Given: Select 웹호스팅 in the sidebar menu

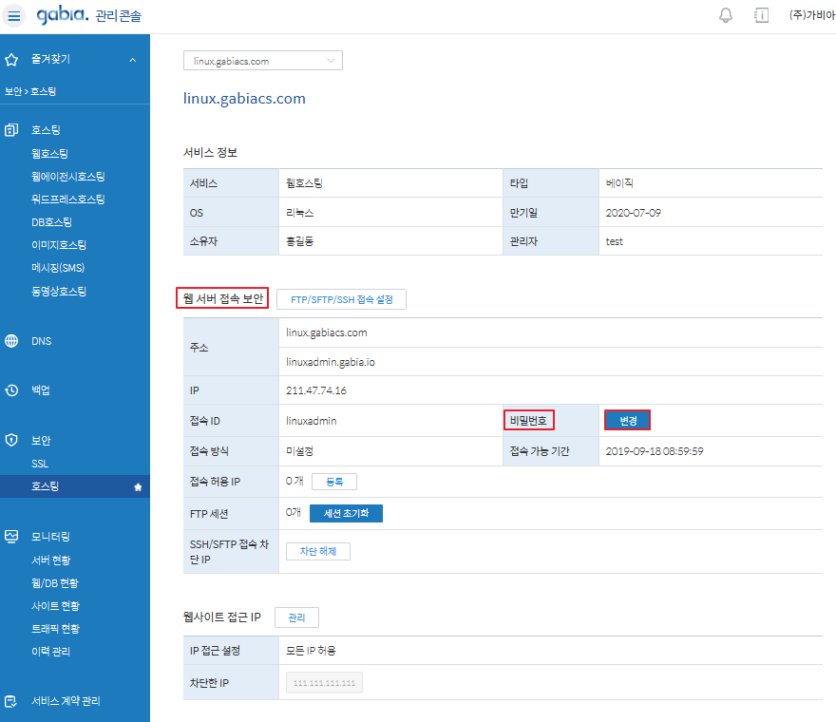Looking at the screenshot, I should 49,153.
